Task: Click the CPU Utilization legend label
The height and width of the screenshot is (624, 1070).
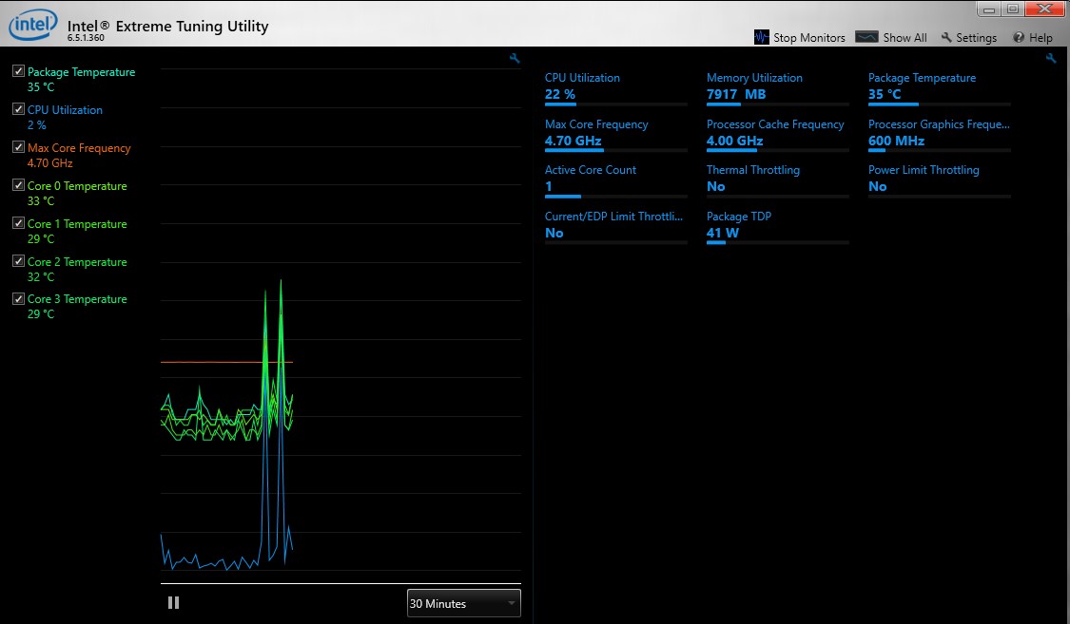Action: click(65, 109)
